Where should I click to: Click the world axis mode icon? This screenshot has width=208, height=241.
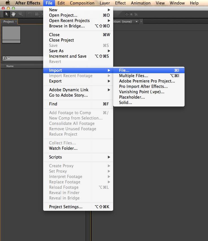[132, 14]
